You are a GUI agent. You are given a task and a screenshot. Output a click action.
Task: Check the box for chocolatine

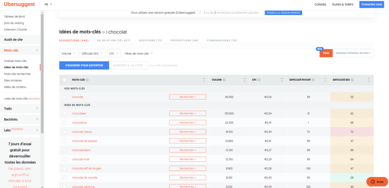point(64,122)
